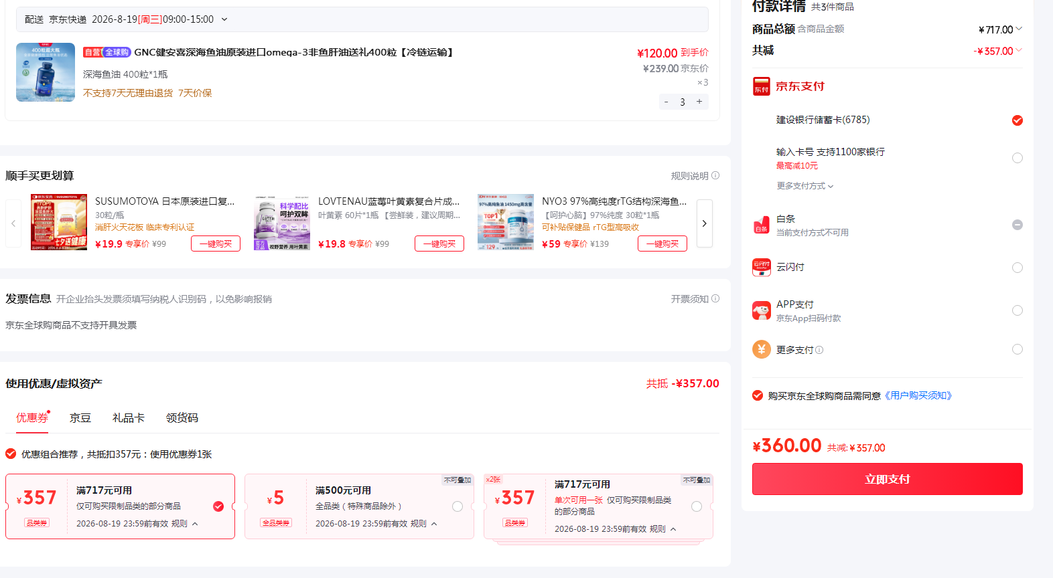The image size is (1053, 578).
Task: Click the 云闪付 payment icon
Action: click(x=762, y=268)
